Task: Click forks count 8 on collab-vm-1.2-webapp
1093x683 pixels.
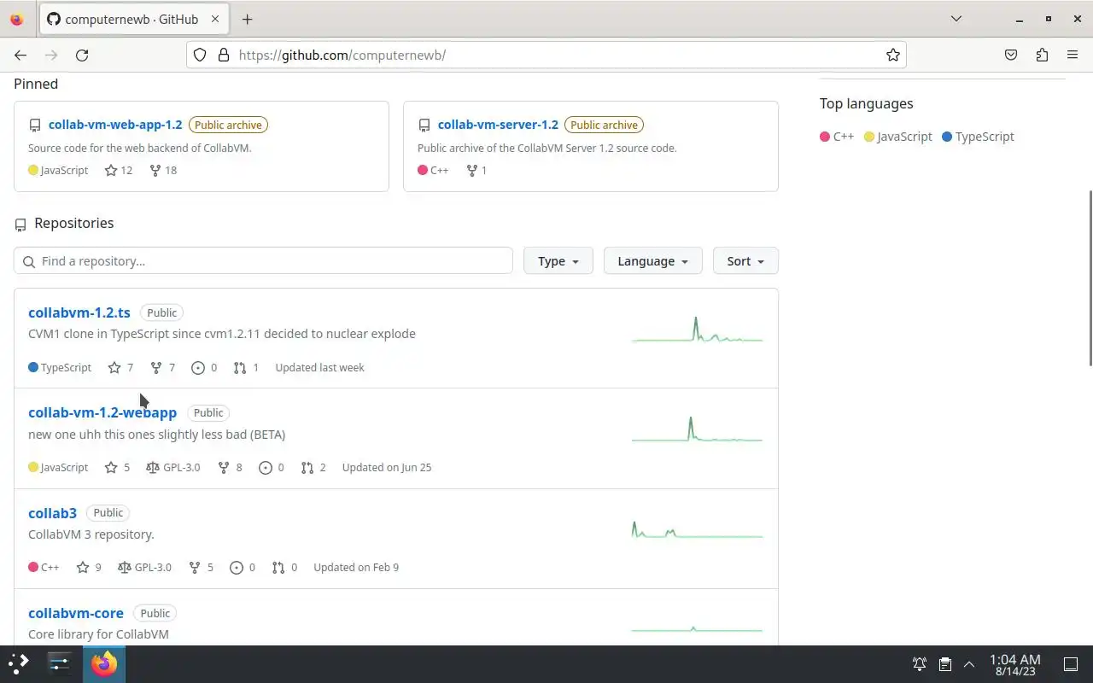Action: (x=230, y=467)
